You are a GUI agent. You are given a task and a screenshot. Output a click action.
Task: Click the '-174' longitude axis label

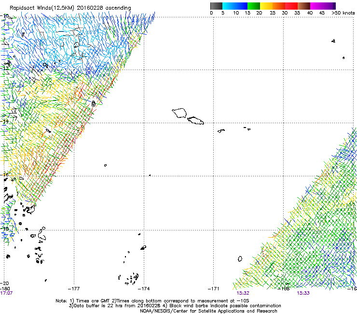tap(144, 289)
